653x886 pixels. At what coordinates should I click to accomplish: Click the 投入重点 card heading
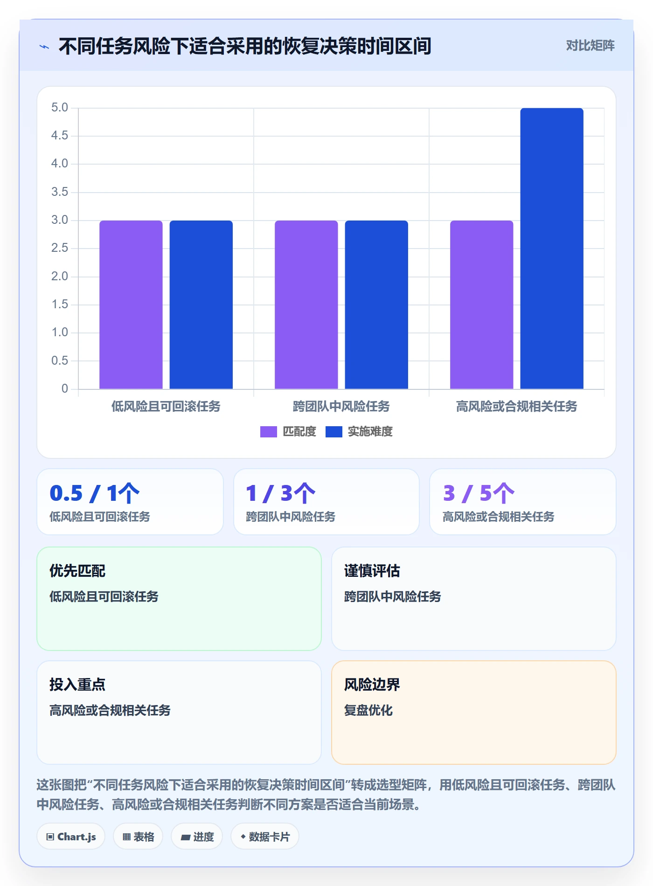(77, 685)
